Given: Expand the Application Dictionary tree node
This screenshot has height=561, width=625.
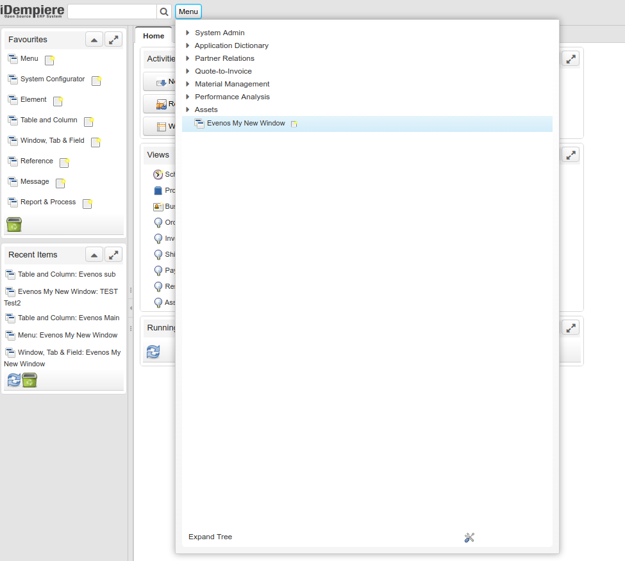Looking at the screenshot, I should [187, 45].
